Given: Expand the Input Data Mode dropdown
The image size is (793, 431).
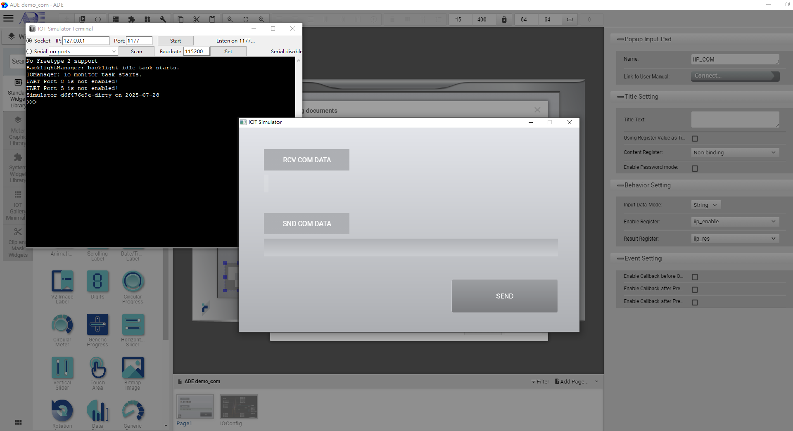Looking at the screenshot, I should 705,205.
